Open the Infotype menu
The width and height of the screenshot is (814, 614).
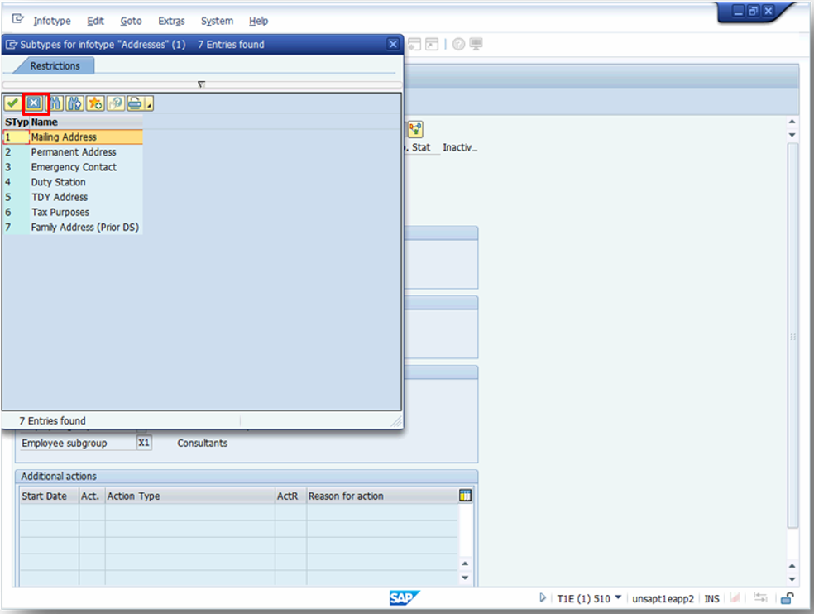coord(52,21)
